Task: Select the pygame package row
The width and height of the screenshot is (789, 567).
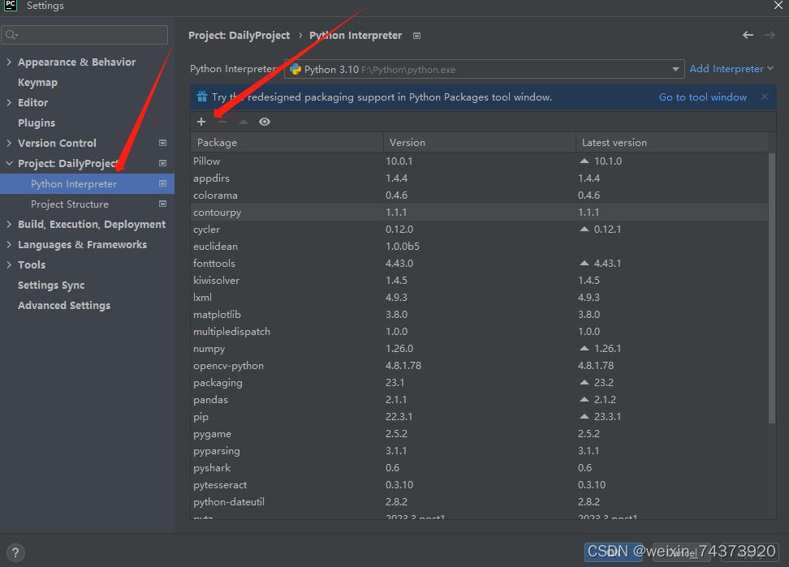Action: tap(480, 433)
